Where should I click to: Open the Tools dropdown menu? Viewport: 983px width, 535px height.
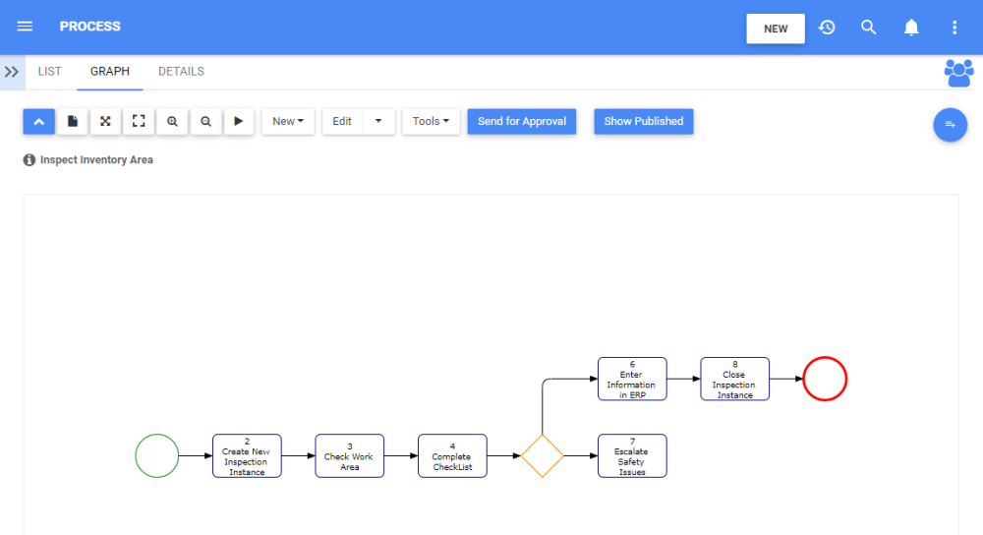[x=431, y=121]
